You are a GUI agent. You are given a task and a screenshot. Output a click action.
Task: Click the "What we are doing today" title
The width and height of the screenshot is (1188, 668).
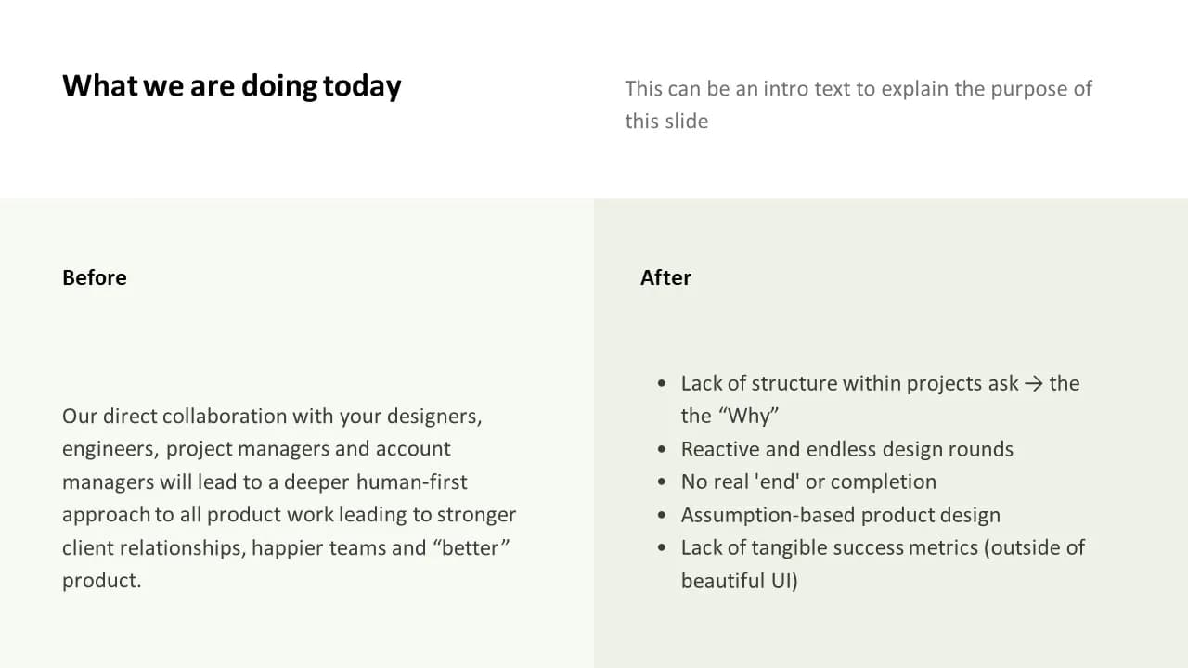[231, 85]
